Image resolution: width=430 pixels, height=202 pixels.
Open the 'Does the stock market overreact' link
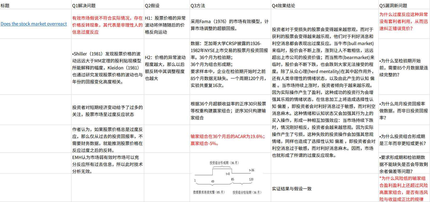coord(33,24)
